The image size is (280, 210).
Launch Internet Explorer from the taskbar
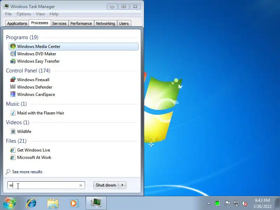31,203
